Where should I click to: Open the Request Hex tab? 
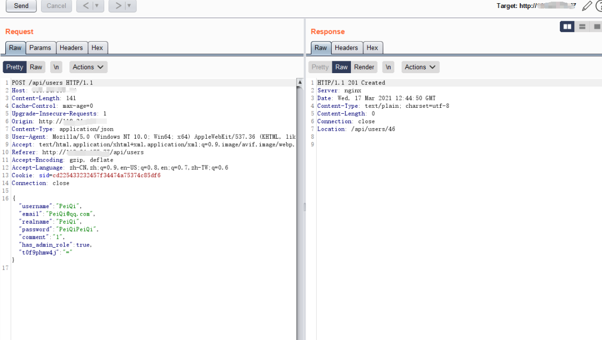(x=97, y=48)
